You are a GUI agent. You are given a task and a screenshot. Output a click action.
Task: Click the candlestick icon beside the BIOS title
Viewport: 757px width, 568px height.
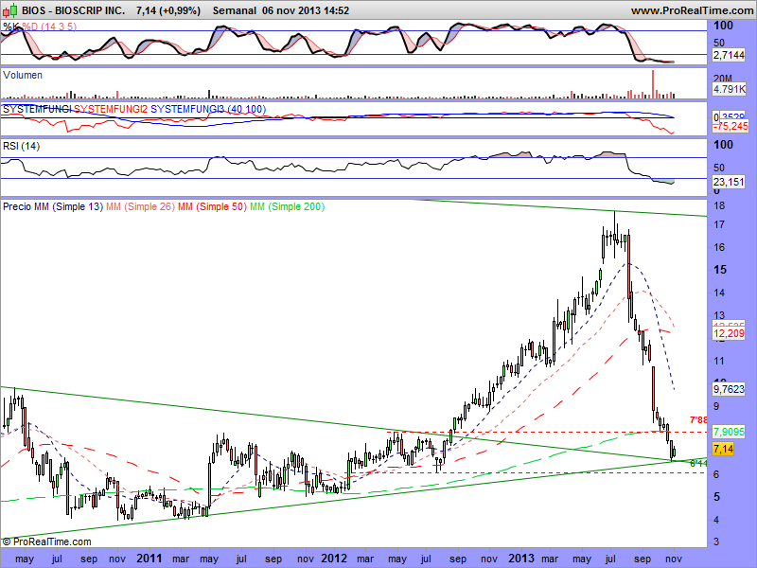pyautogui.click(x=10, y=9)
